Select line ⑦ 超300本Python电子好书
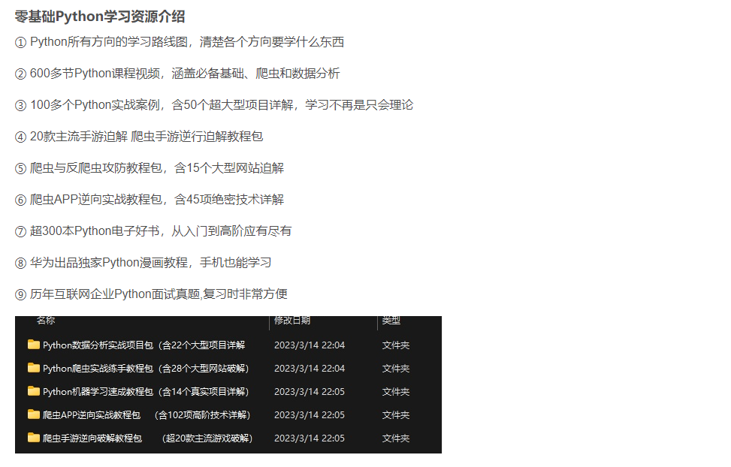Viewport: 731px width, 467px height. [x=153, y=231]
